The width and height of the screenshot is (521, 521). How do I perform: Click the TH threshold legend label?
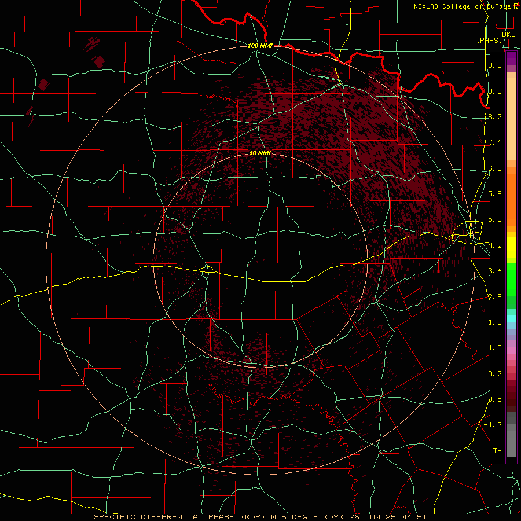coord(497,451)
